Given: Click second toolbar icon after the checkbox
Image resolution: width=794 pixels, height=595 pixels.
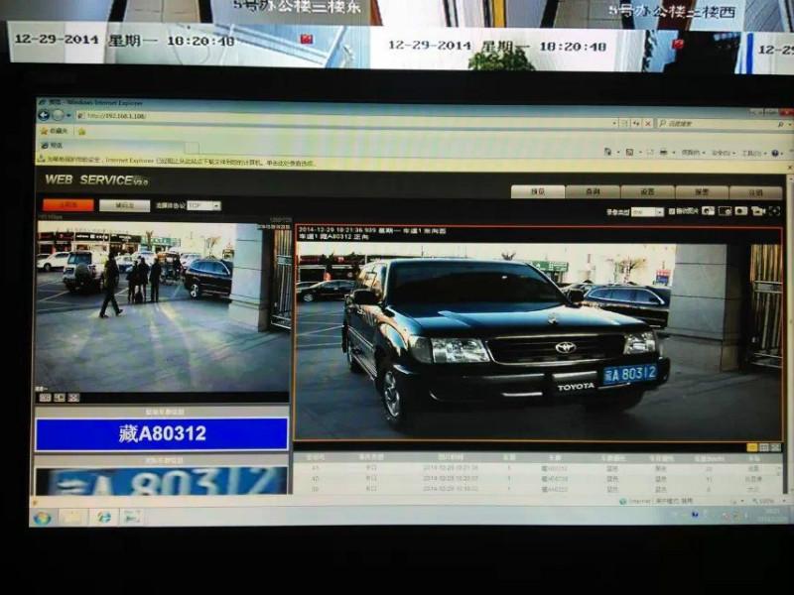Looking at the screenshot, I should coord(725,211).
